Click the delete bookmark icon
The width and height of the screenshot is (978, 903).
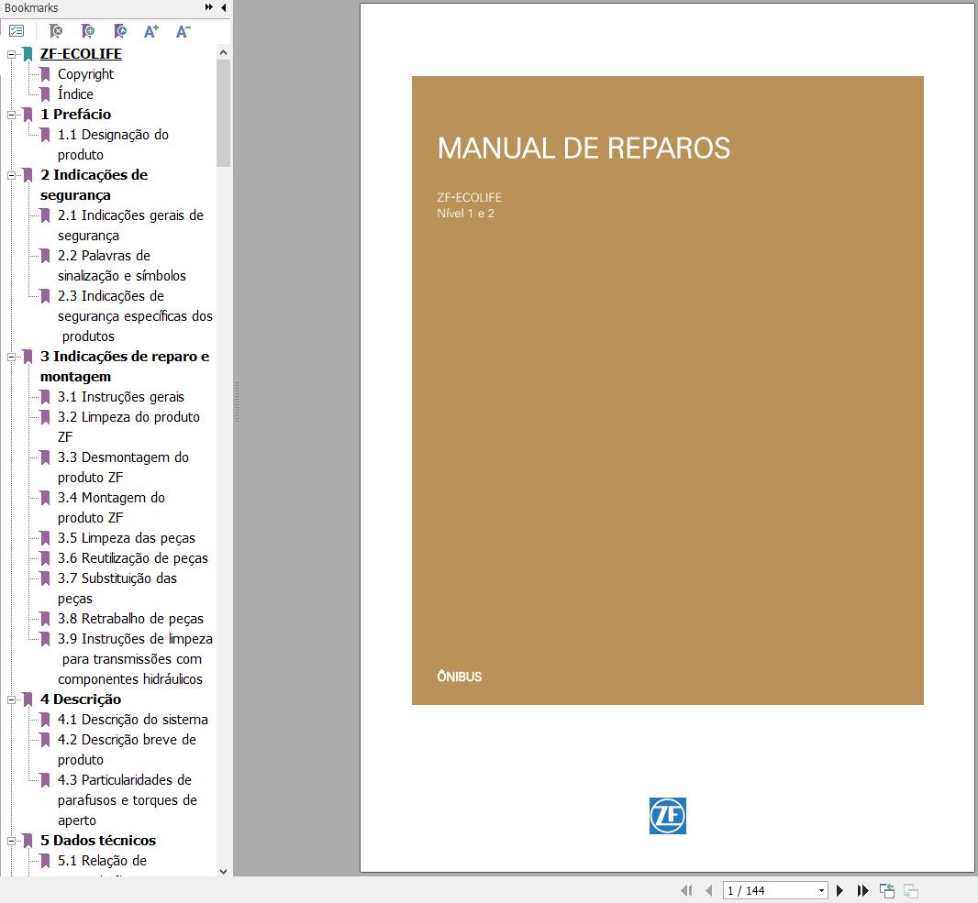click(56, 30)
